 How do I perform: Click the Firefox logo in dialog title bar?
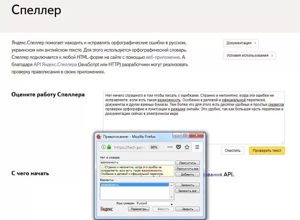99,137
